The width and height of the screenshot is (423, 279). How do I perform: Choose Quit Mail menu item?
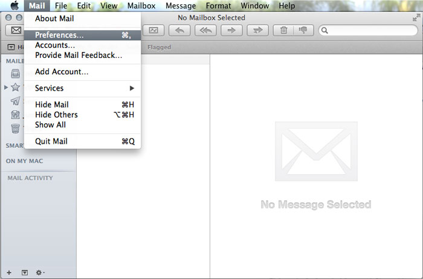pos(82,141)
